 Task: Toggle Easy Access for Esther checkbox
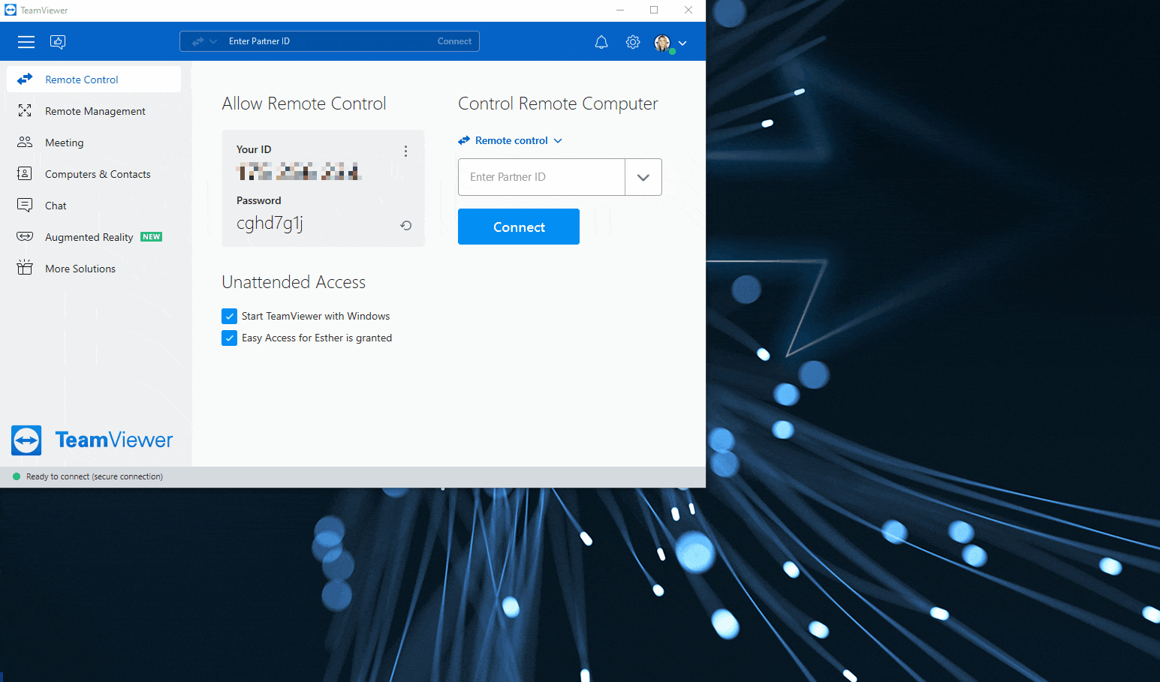click(230, 338)
